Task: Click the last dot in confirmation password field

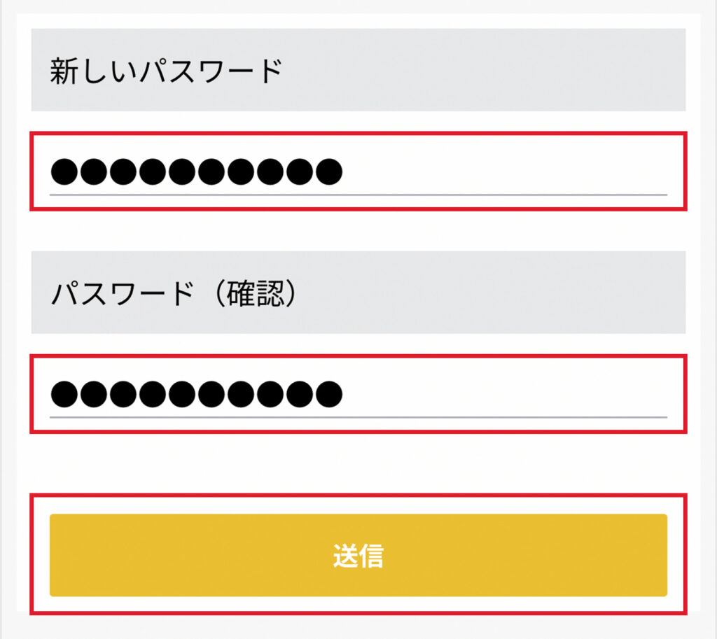Action: [328, 394]
